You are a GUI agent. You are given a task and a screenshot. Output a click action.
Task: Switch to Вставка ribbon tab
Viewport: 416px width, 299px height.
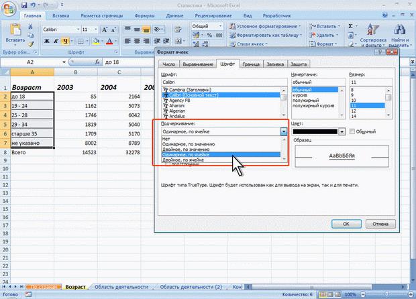(x=61, y=15)
